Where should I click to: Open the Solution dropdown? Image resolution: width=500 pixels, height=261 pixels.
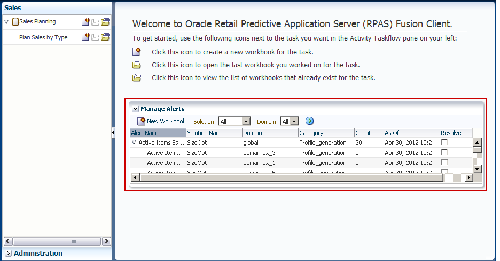tap(246, 121)
